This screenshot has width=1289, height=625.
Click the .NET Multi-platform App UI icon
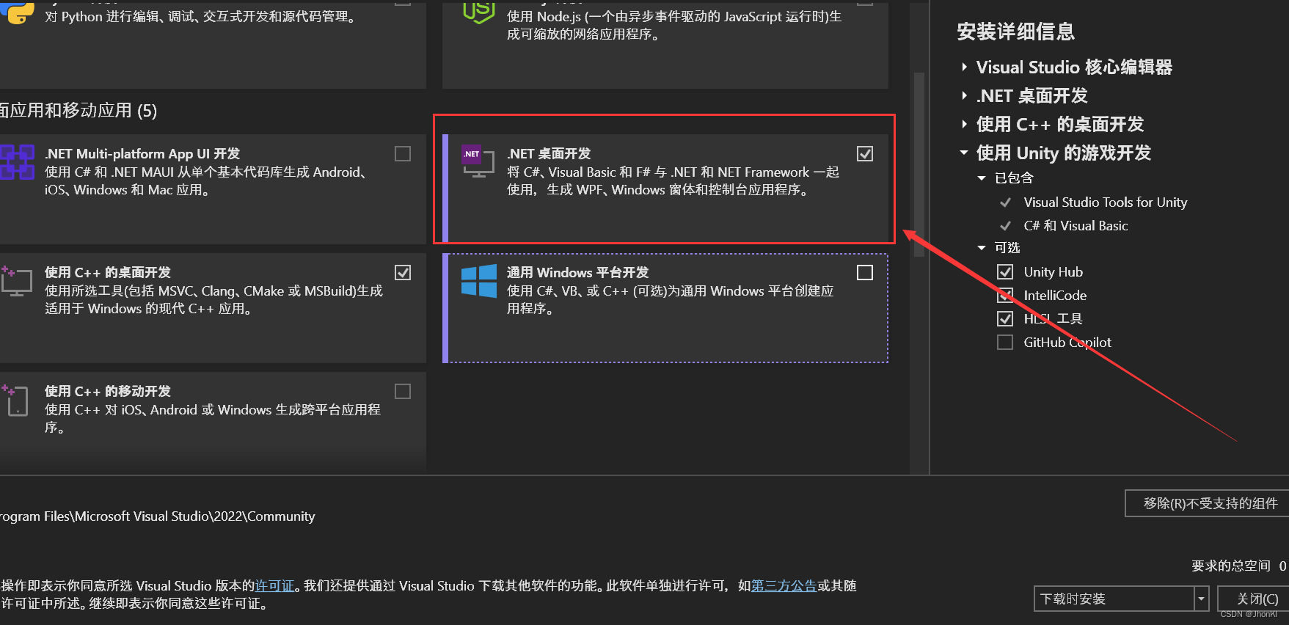[x=16, y=162]
